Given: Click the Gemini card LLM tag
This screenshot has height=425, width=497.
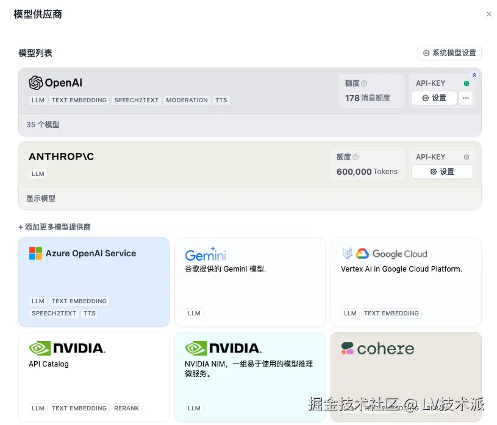Looking at the screenshot, I should (x=194, y=314).
